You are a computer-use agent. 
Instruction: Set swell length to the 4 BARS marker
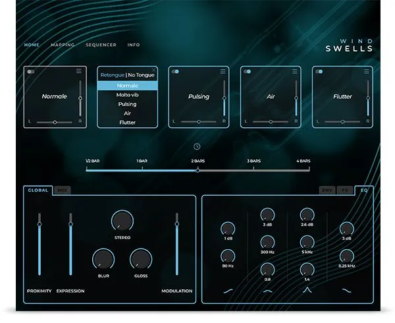303,169
